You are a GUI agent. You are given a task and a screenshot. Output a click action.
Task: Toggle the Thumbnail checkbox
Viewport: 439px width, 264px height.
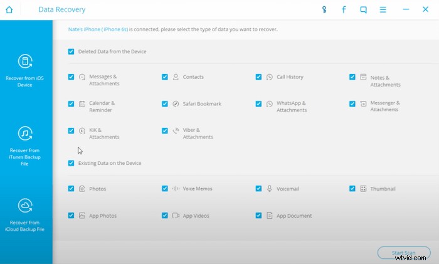coord(353,188)
